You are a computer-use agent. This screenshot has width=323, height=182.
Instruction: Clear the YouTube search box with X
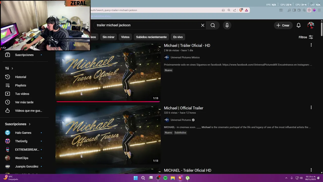pos(203,25)
